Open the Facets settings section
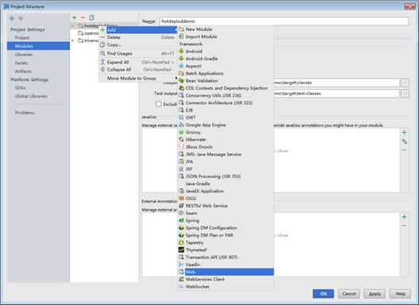The image size is (419, 305). click(21, 63)
